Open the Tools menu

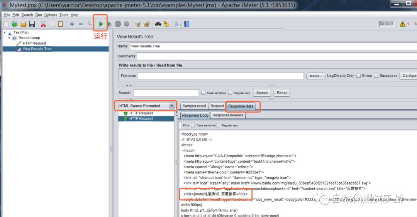(x=64, y=15)
